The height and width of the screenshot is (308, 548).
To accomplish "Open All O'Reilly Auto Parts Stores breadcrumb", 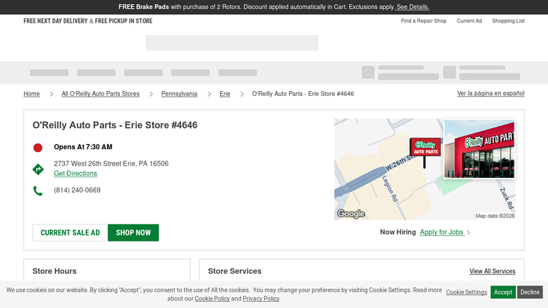I will [x=100, y=94].
